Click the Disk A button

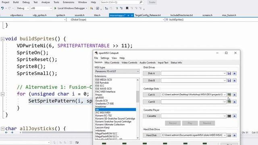coord(152,73)
